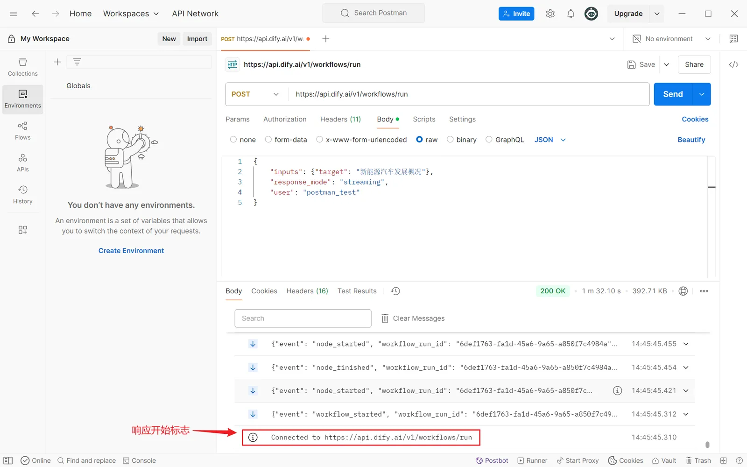This screenshot has height=467, width=747.
Task: Open the Test Results response tab
Action: (357, 291)
